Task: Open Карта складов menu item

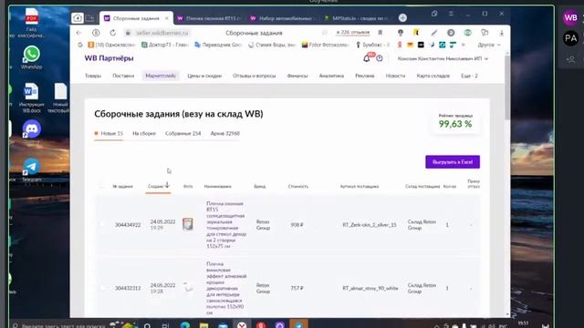Action: point(433,76)
